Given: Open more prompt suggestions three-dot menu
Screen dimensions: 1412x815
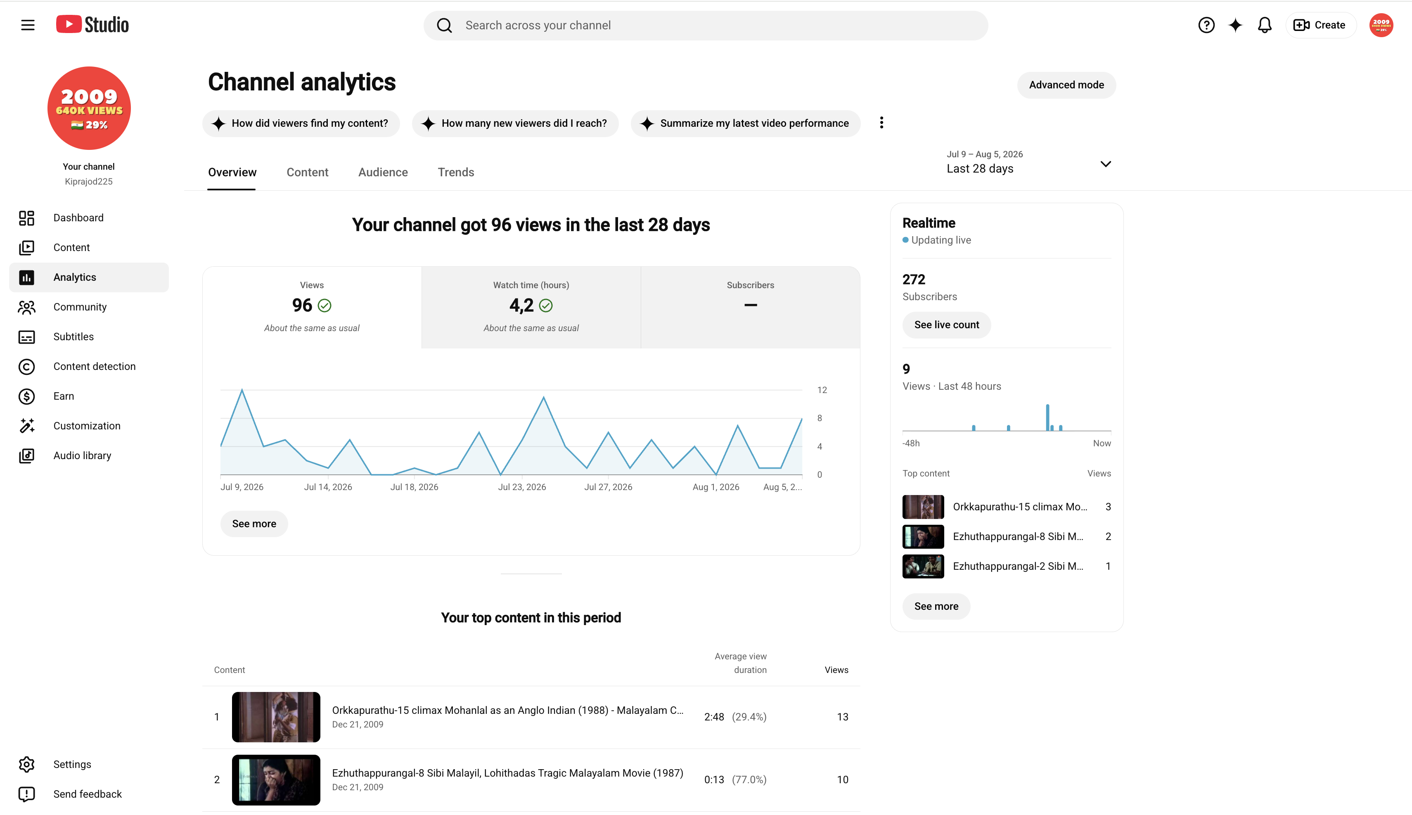Looking at the screenshot, I should tap(881, 123).
